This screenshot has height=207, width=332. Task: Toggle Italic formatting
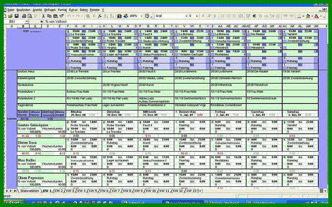[x=209, y=16]
